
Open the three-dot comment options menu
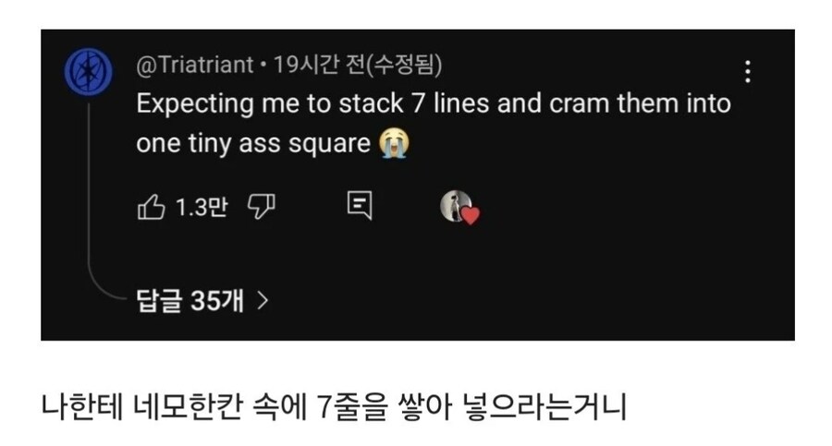[748, 72]
